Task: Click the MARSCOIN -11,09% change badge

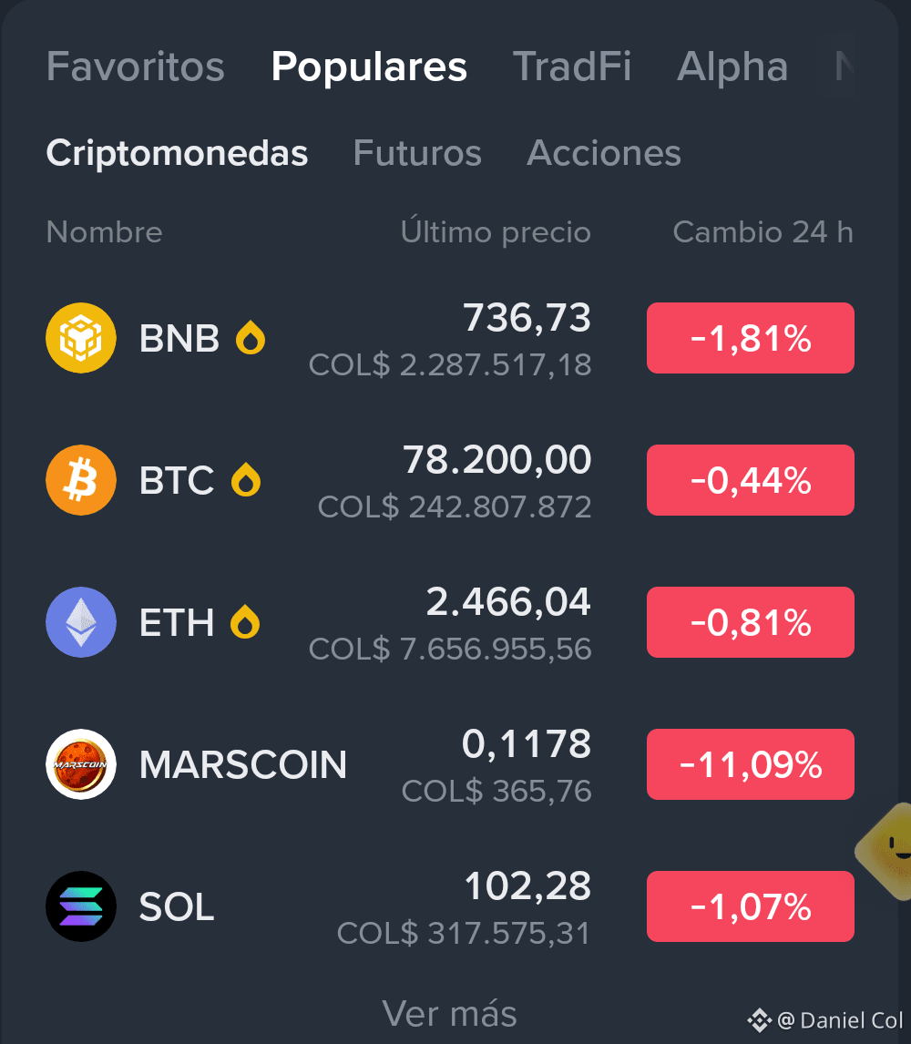Action: coord(751,764)
